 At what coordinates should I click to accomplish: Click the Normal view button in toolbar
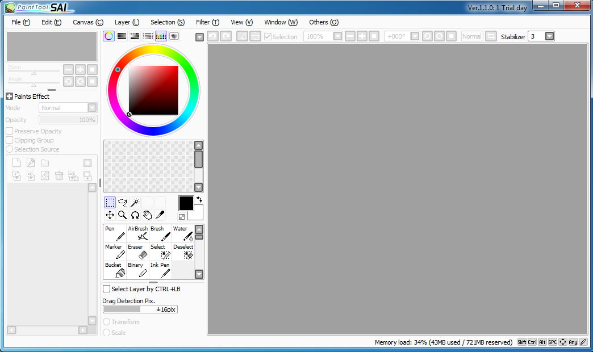tap(471, 36)
